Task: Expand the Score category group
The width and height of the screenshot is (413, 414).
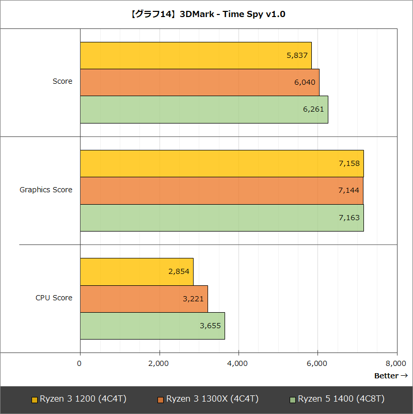Action: 62,81
